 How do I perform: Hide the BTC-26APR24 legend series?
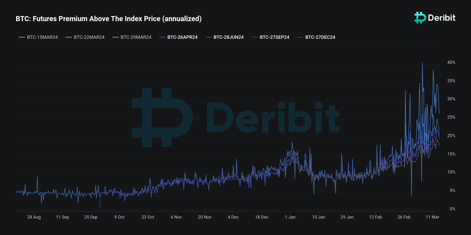182,37
